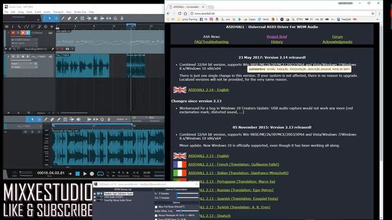Image resolution: width=392 pixels, height=220 pixels.
Task: Open the Help menu in Studio One
Action: (91, 12)
